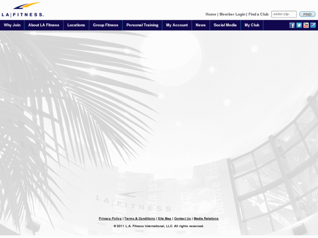The width and height of the screenshot is (318, 238).
Task: Click the Contact Us footer link
Action: coord(182,218)
